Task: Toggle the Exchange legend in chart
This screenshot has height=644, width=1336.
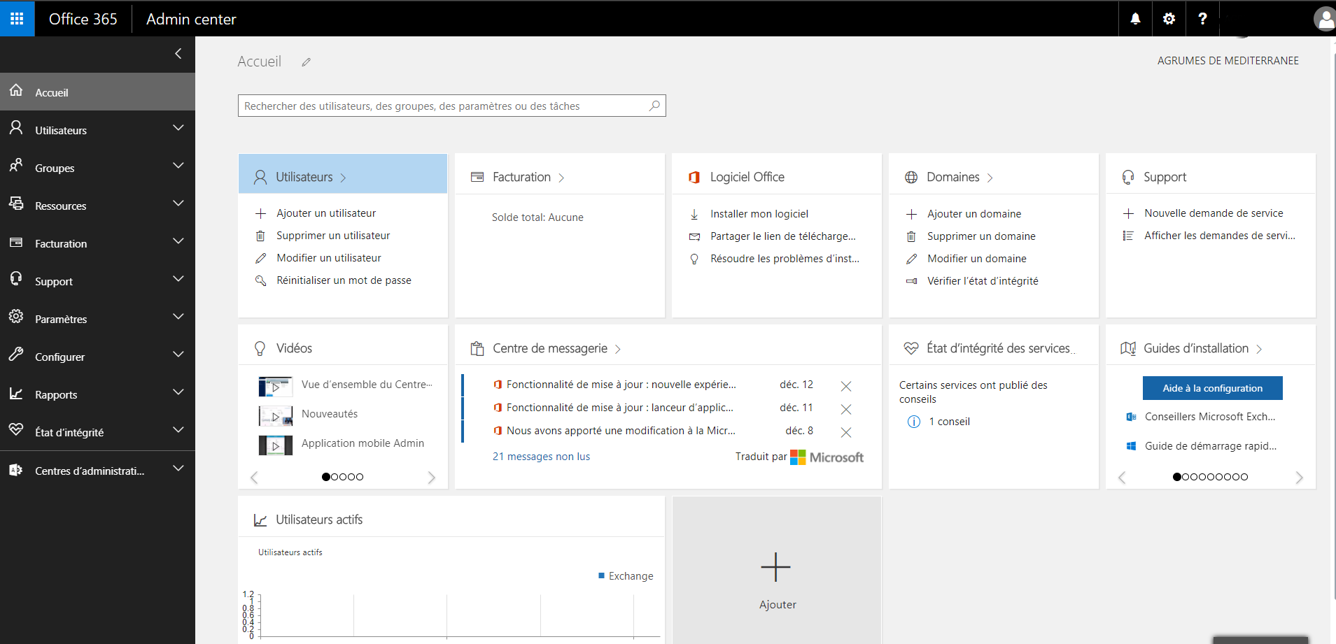Action: click(626, 576)
